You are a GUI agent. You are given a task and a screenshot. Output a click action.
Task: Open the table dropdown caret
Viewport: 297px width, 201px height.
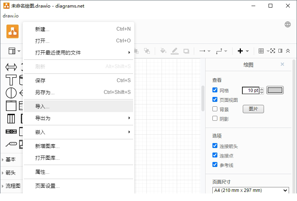click(x=268, y=51)
